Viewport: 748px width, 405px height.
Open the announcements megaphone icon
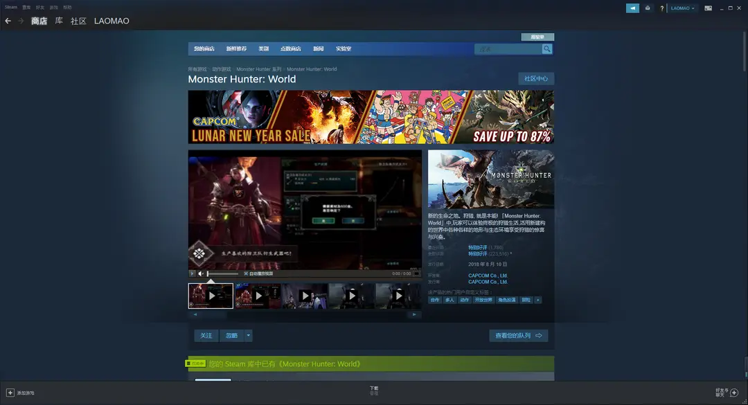pos(632,8)
